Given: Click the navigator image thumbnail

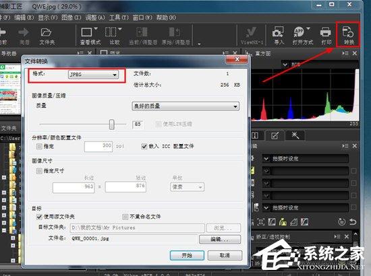Looking at the screenshot, I should (x=10, y=89).
